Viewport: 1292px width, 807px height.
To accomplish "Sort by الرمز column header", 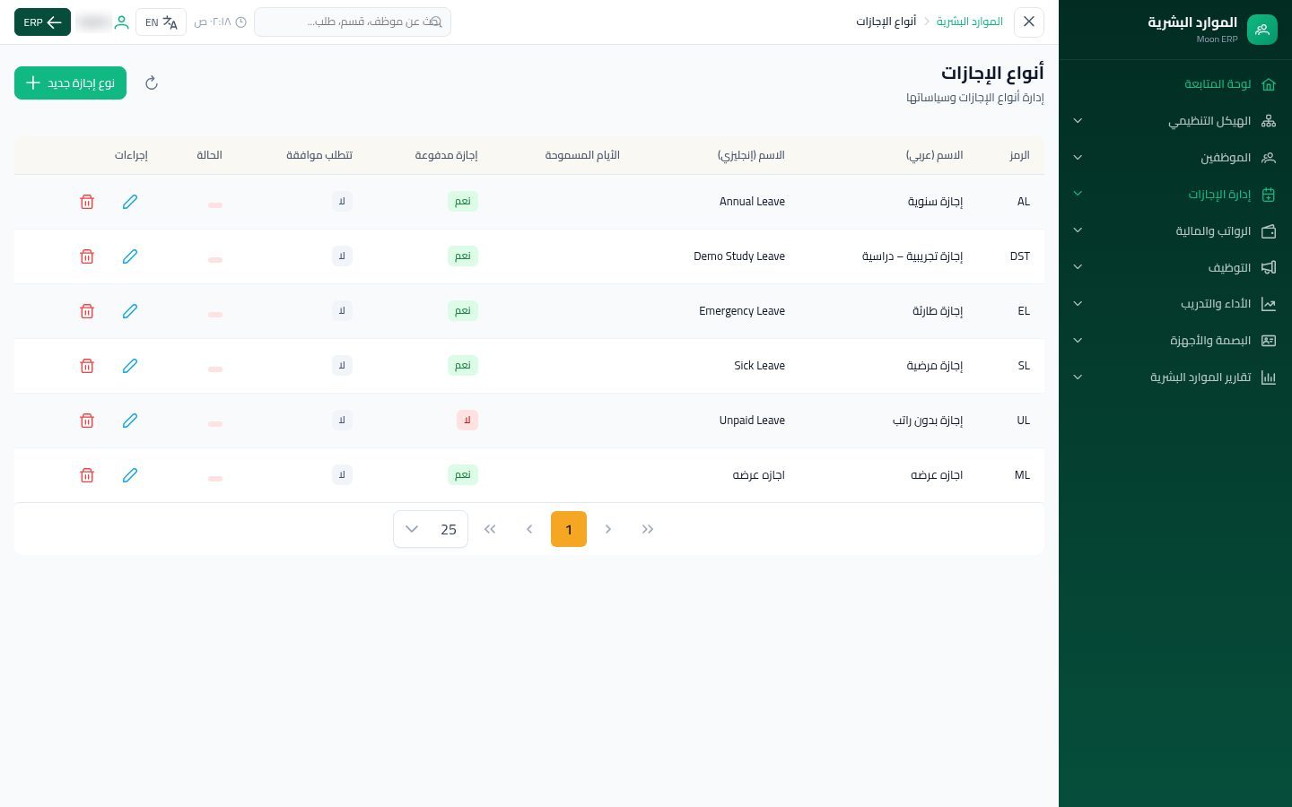I will [x=1019, y=155].
